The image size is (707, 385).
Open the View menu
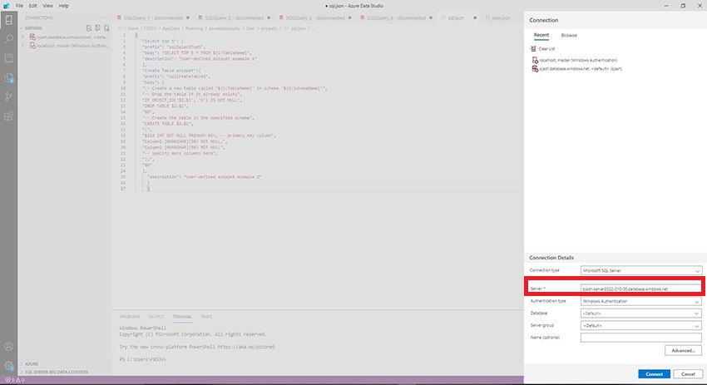47,6
